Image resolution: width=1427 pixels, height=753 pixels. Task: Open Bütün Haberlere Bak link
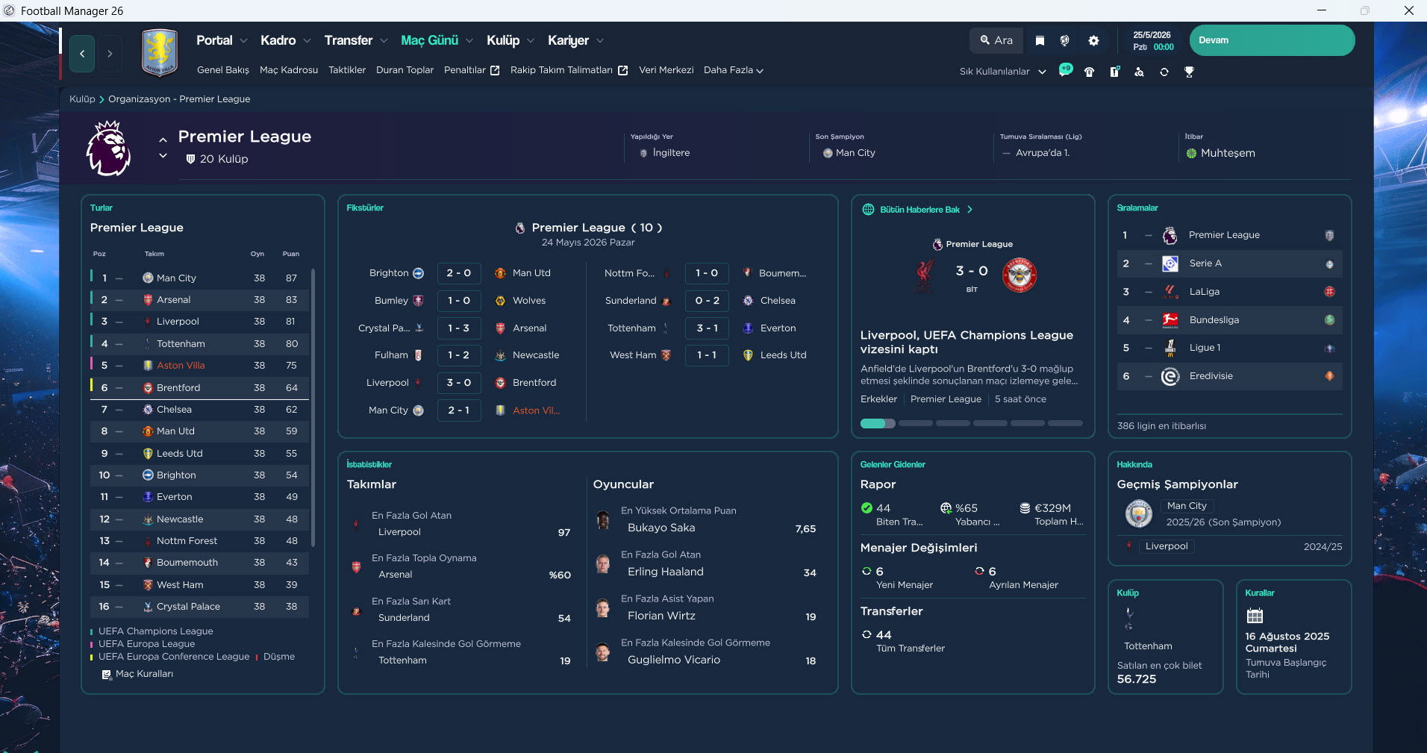pyautogui.click(x=919, y=210)
